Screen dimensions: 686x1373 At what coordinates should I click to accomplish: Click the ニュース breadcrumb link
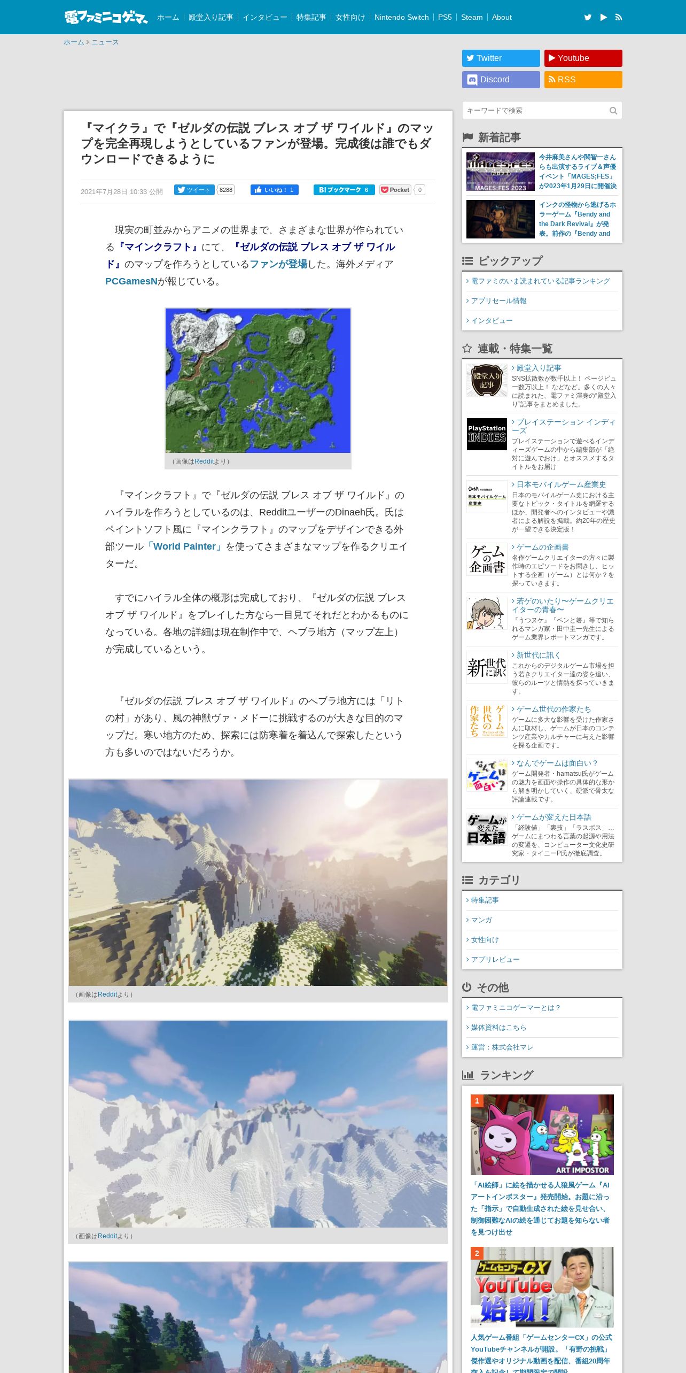[x=105, y=42]
